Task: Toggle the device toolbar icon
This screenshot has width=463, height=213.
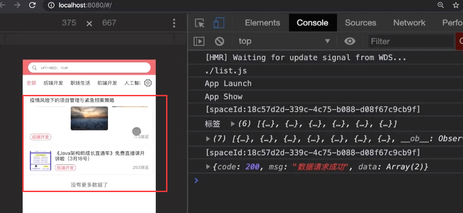Action: click(219, 23)
